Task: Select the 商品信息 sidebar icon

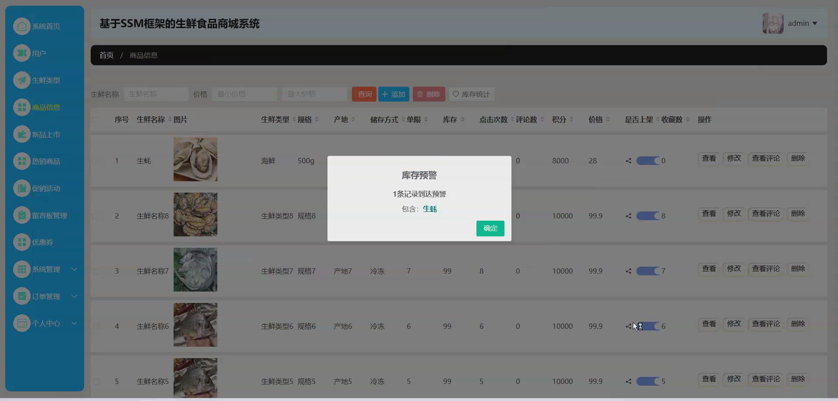Action: point(21,107)
